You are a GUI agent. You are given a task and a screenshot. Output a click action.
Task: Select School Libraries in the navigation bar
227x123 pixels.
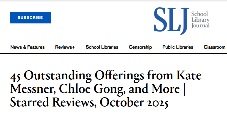tap(102, 47)
